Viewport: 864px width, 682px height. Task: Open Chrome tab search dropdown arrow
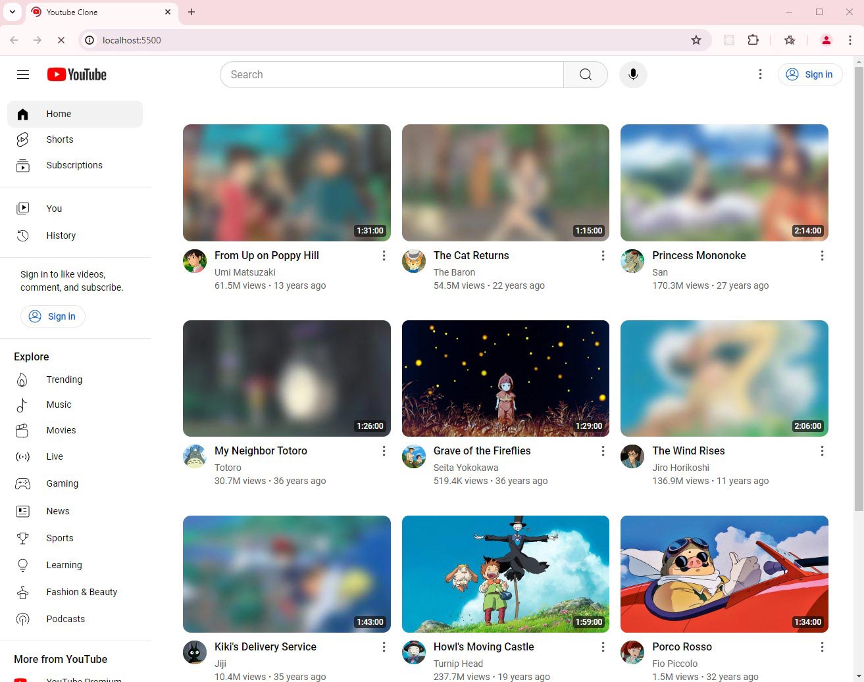[12, 12]
